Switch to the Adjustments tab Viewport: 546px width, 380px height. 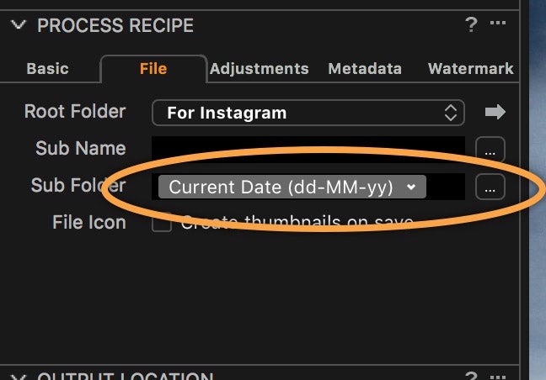[x=260, y=68]
